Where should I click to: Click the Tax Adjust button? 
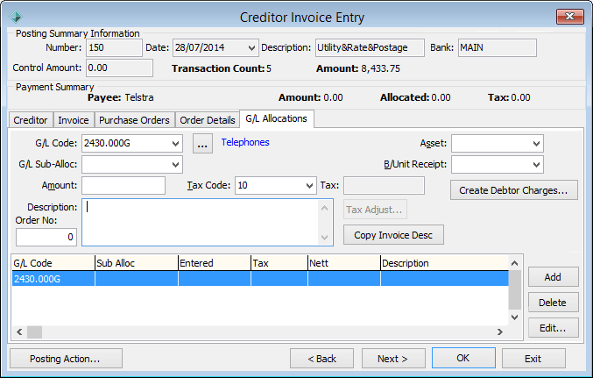point(375,210)
